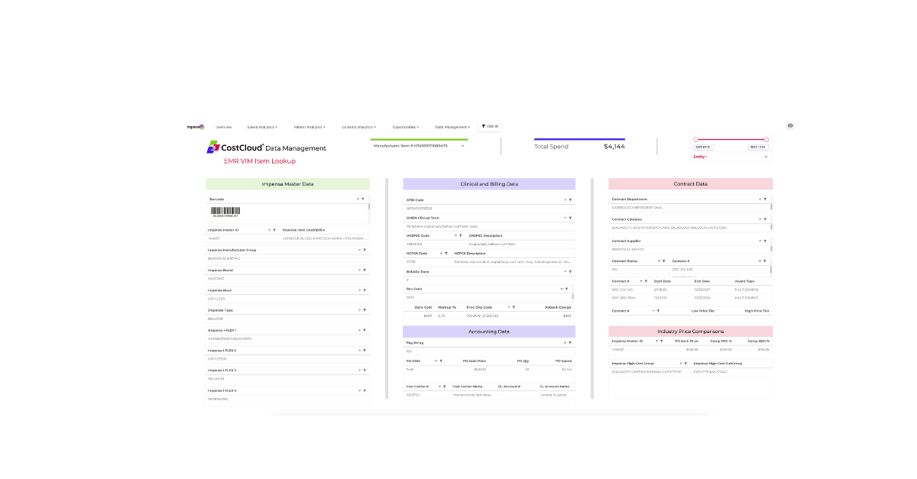Expand the Entity dropdown
This screenshot has width=917, height=479.
point(765,157)
